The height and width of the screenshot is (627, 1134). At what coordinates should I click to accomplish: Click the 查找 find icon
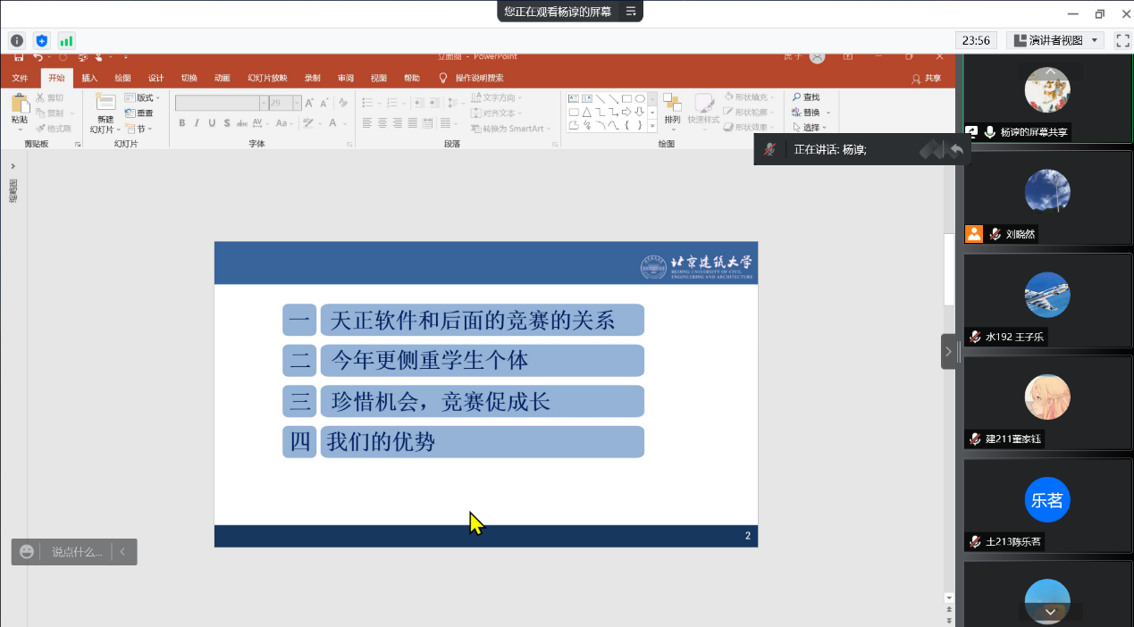pyautogui.click(x=805, y=97)
